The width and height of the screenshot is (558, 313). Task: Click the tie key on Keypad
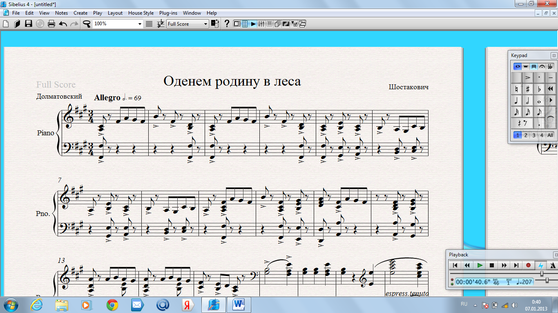tap(551, 117)
